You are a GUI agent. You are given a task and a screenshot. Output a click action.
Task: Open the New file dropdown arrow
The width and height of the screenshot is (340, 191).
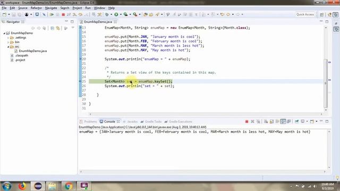[9, 14]
